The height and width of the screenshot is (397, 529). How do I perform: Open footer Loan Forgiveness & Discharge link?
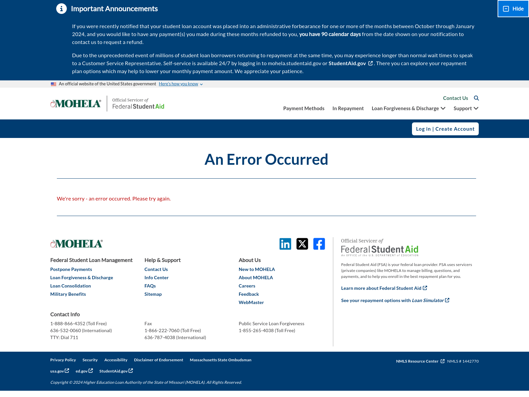tap(82, 278)
